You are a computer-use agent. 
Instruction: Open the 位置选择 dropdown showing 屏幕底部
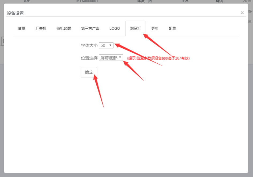click(x=111, y=57)
